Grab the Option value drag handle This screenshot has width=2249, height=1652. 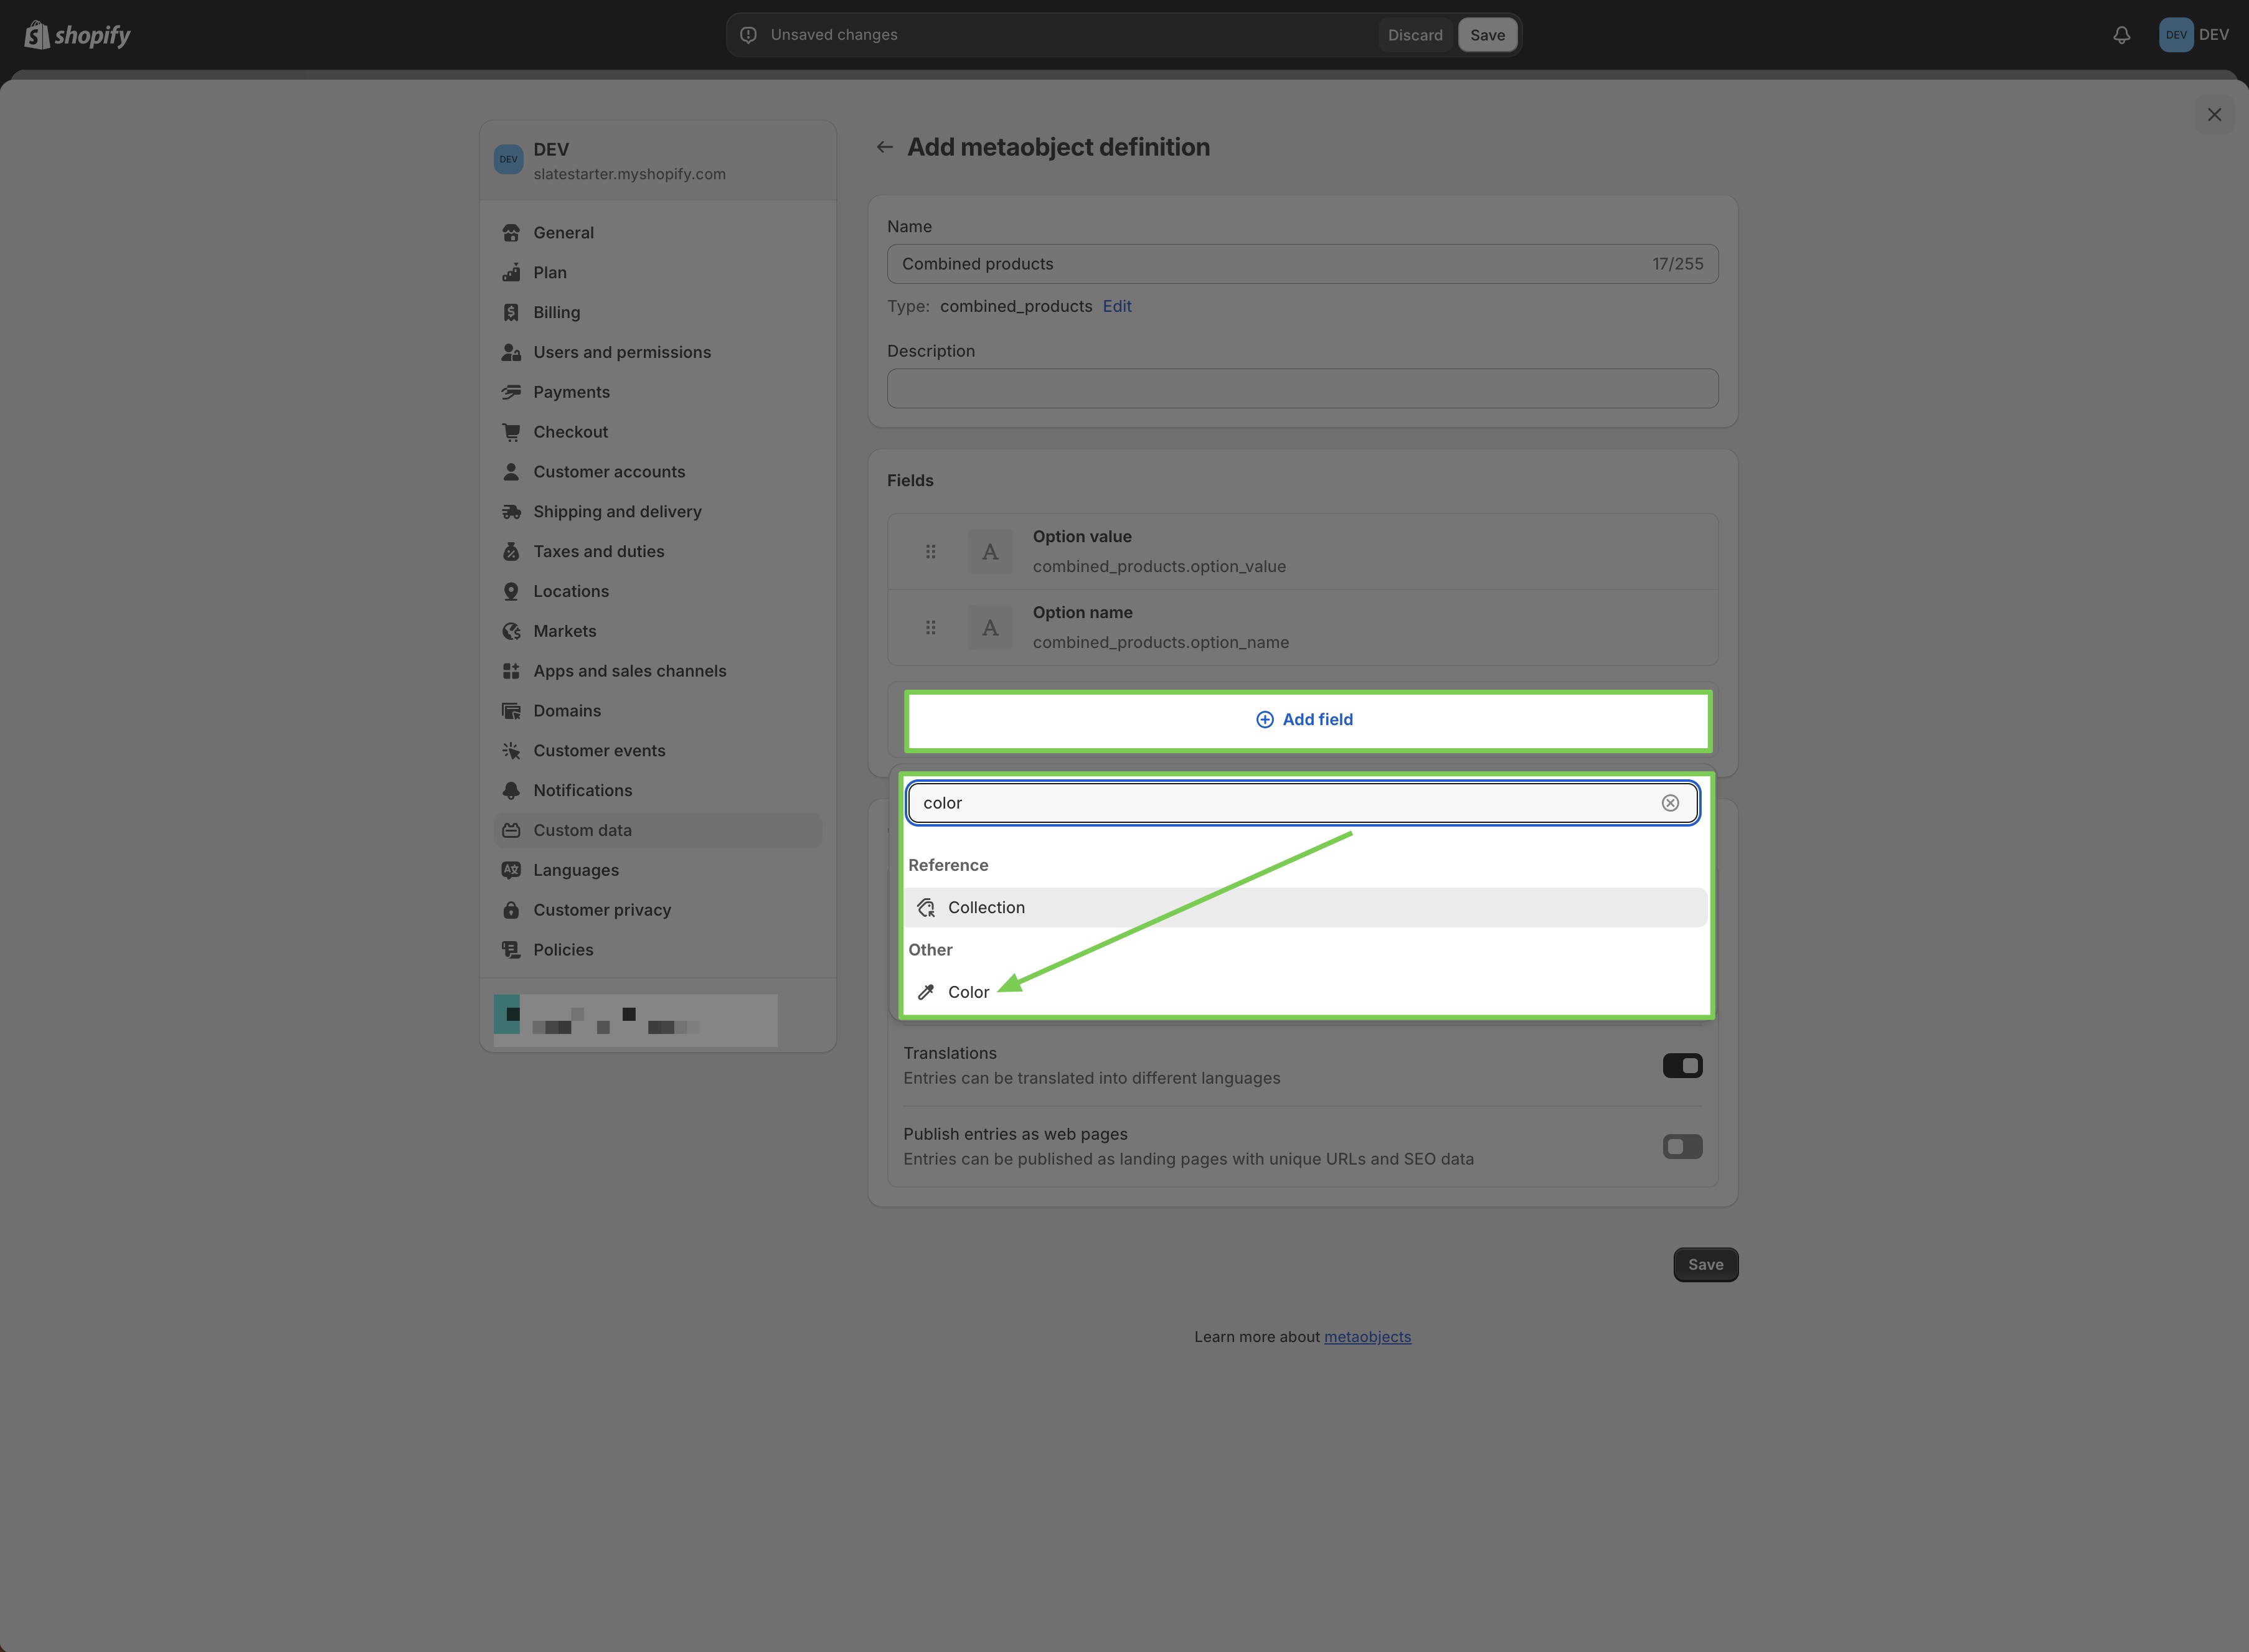tap(930, 552)
